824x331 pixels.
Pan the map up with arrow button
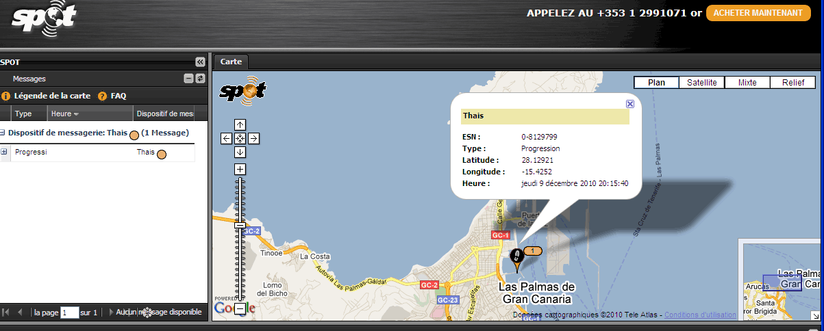pos(240,124)
